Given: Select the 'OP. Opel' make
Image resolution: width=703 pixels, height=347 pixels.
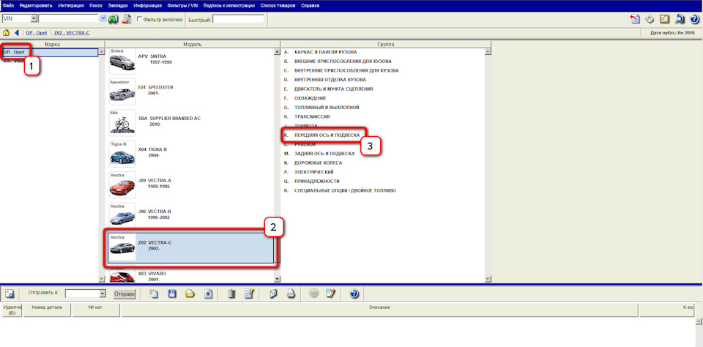Looking at the screenshot, I should tap(50, 53).
